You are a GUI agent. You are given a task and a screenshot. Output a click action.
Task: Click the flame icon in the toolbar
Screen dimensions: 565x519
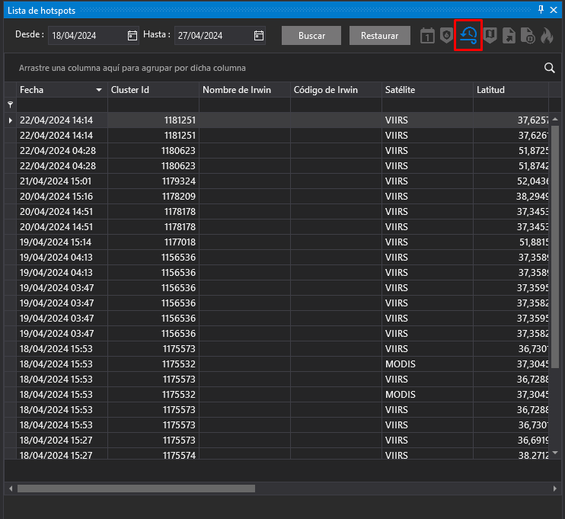coord(546,36)
